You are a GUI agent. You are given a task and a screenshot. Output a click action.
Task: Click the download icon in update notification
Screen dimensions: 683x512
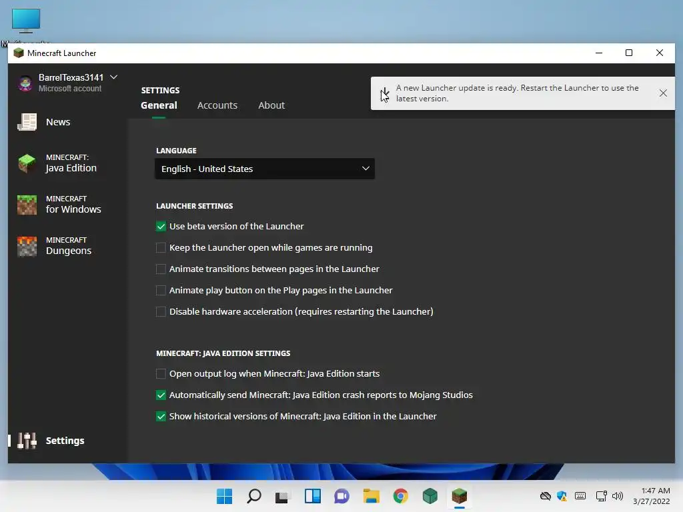coord(385,93)
